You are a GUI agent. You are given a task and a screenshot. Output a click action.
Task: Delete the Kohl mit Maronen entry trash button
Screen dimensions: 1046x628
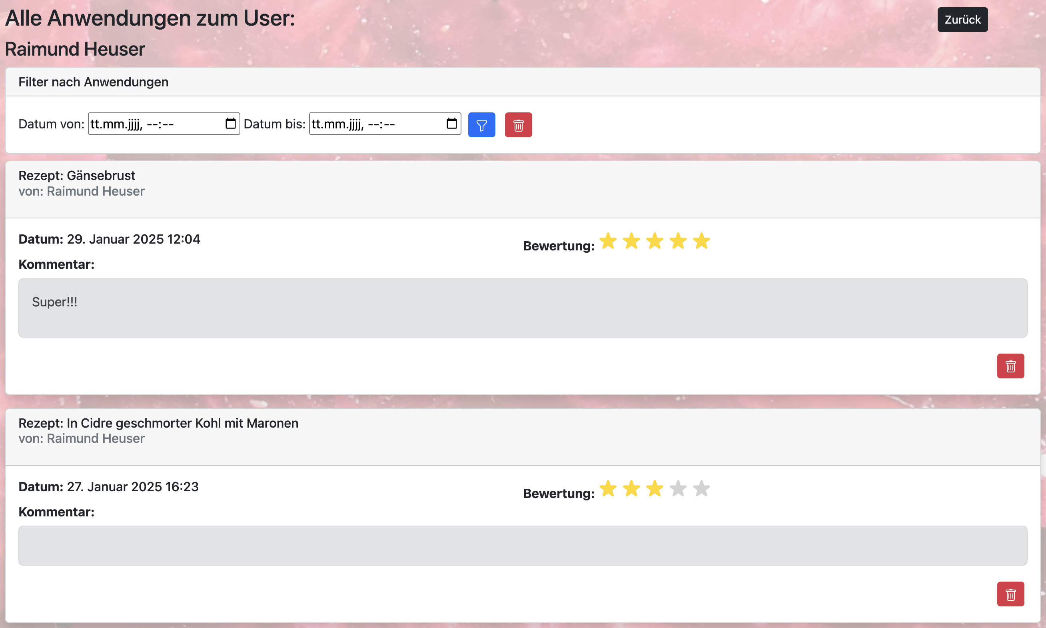pyautogui.click(x=1010, y=594)
